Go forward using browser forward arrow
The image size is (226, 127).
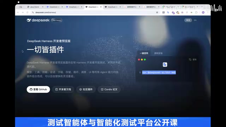(x=23, y=13)
